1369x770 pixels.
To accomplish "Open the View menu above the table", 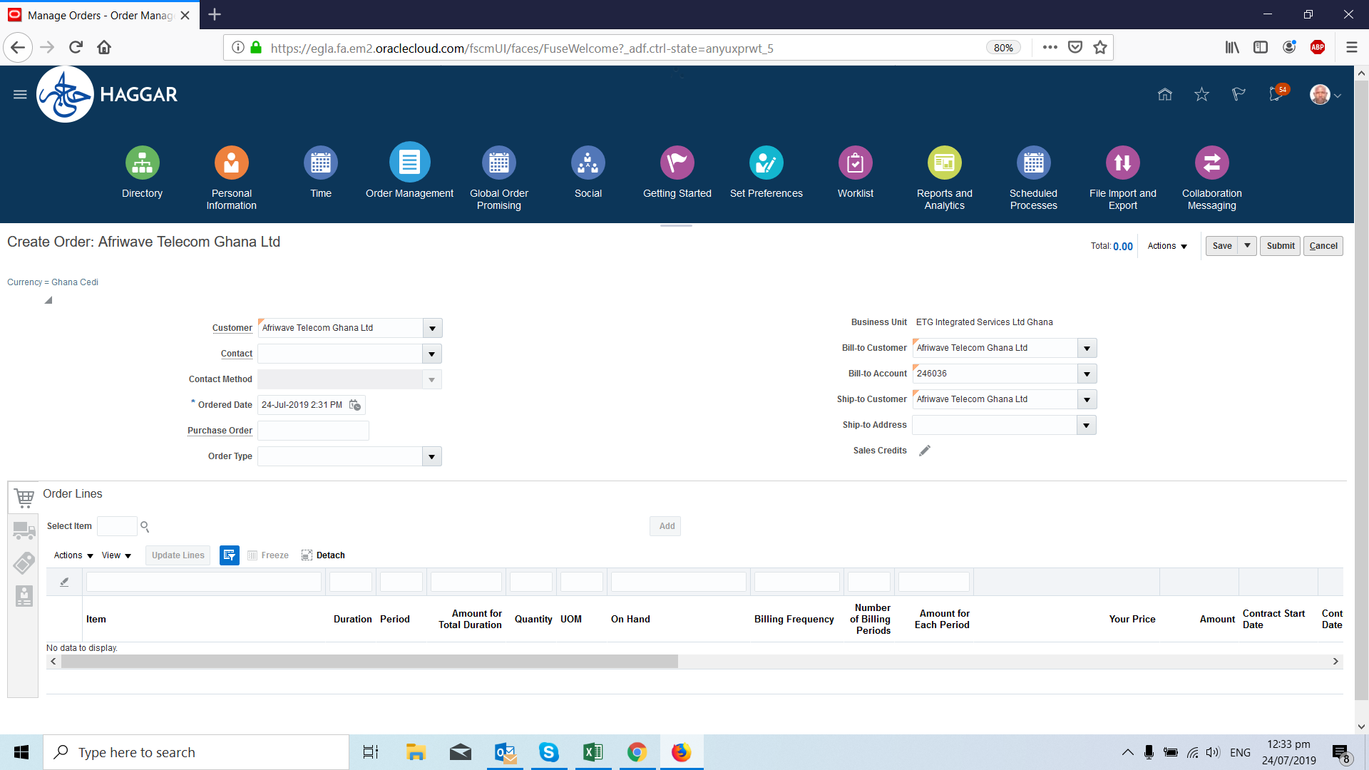I will pos(116,555).
